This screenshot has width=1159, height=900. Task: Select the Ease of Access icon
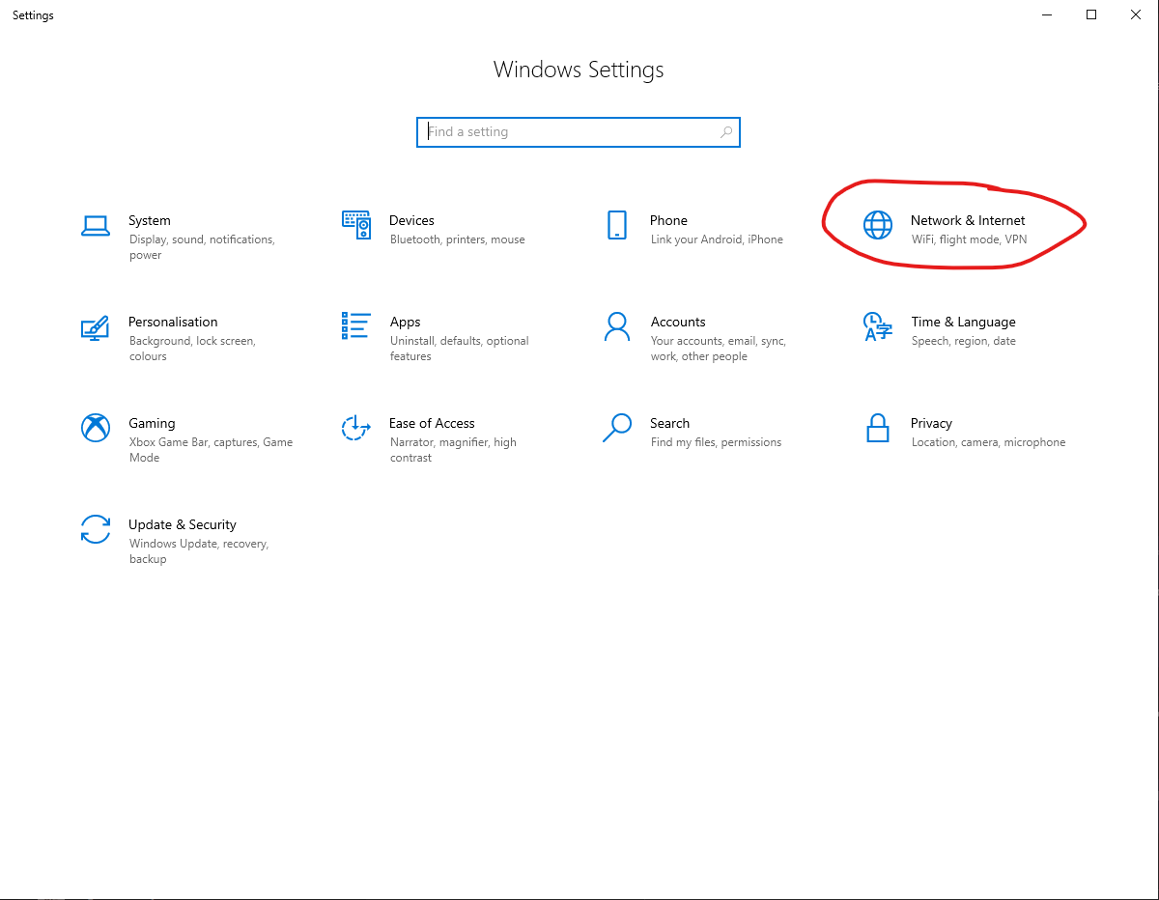[356, 428]
